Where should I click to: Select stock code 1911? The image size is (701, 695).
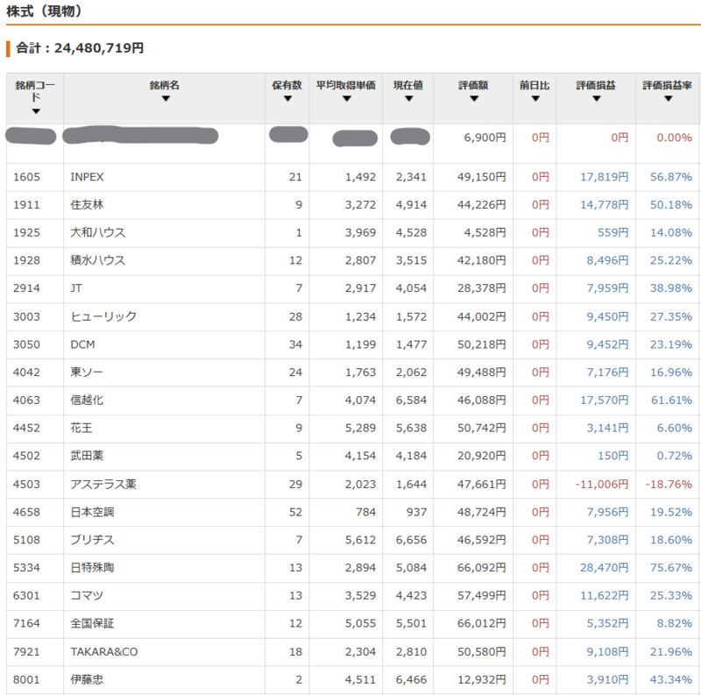26,205
